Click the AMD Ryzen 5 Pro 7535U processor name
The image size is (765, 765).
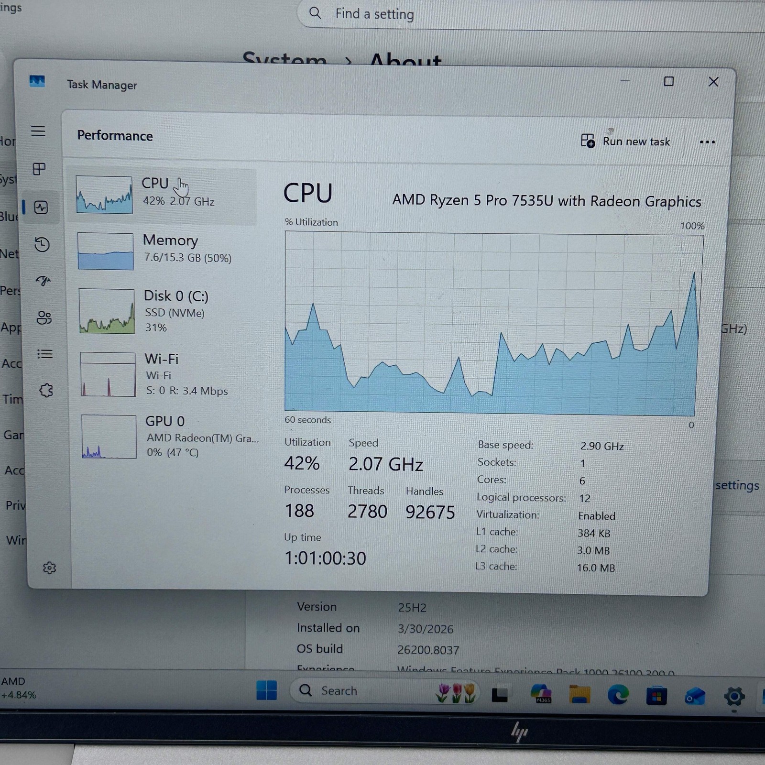tap(546, 201)
